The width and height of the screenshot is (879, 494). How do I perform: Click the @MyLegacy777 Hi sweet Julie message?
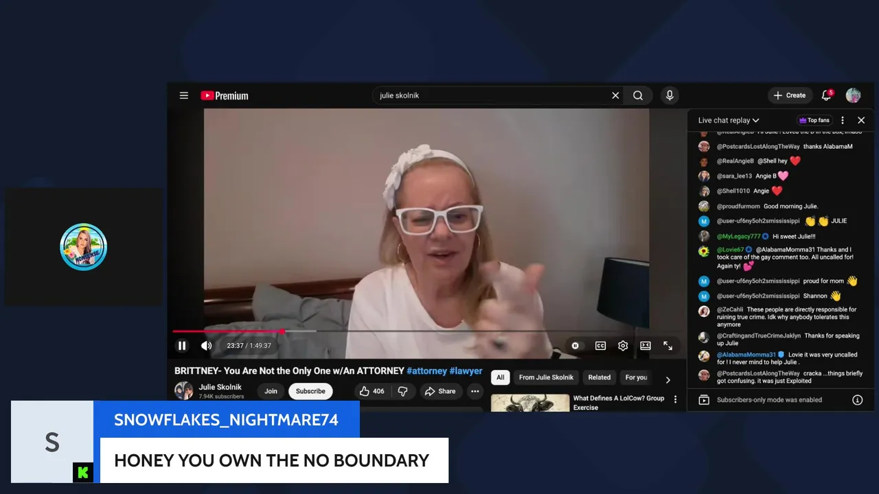click(781, 236)
